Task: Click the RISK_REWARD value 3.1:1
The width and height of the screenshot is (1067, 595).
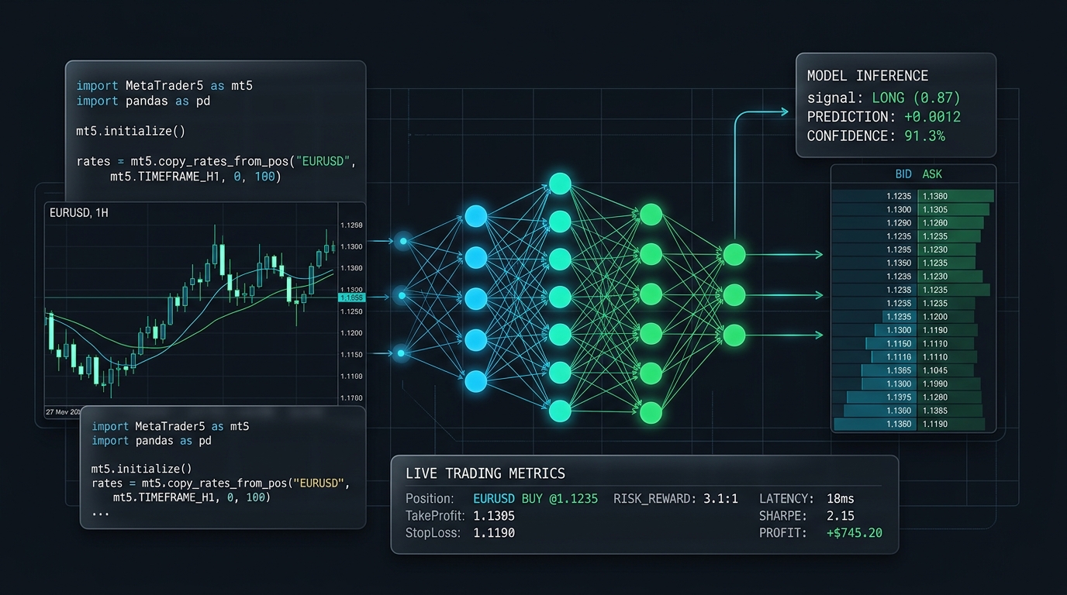Action: coord(720,499)
